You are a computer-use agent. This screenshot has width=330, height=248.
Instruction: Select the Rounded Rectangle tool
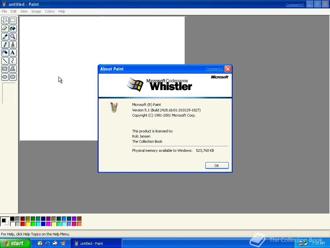tap(13, 77)
